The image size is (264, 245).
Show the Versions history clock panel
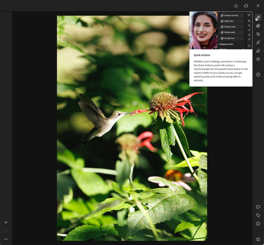coord(258,75)
